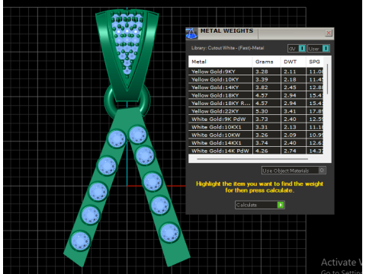
Task: Click the Grams column header
Action: [266, 62]
